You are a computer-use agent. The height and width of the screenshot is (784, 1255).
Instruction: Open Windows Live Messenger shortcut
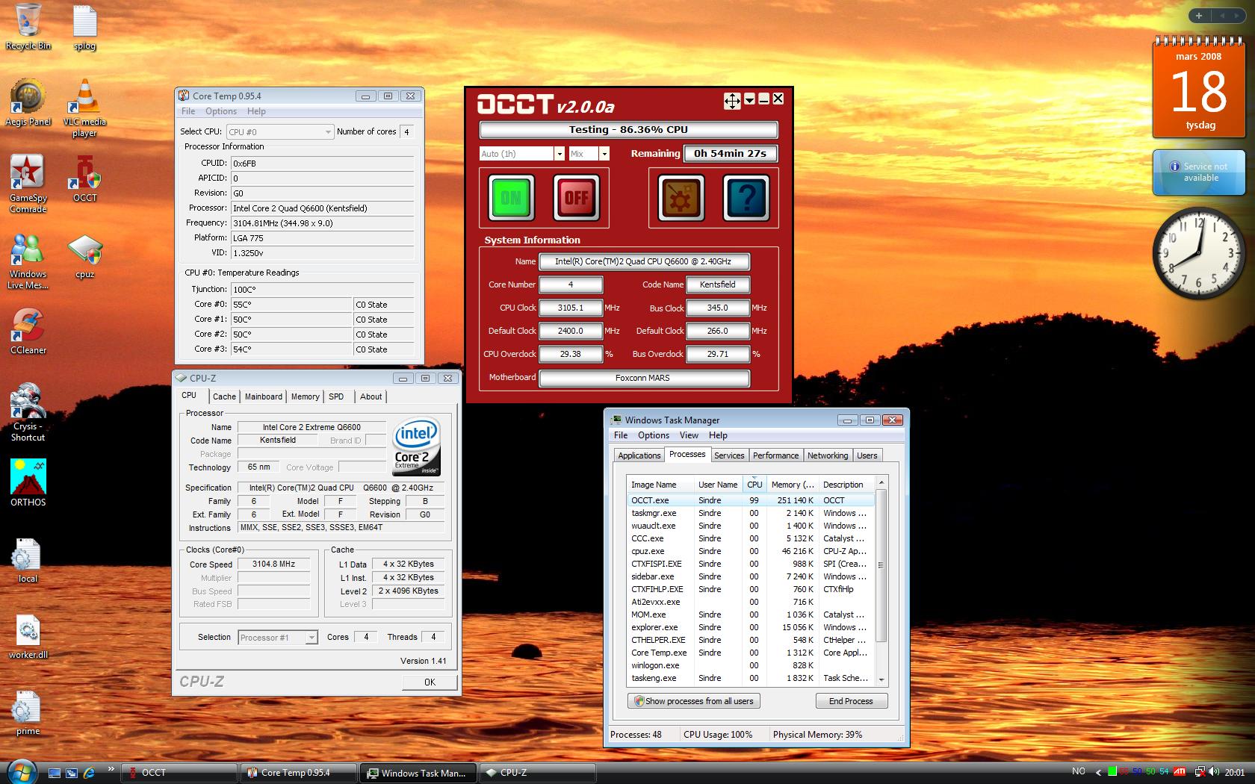click(x=28, y=261)
